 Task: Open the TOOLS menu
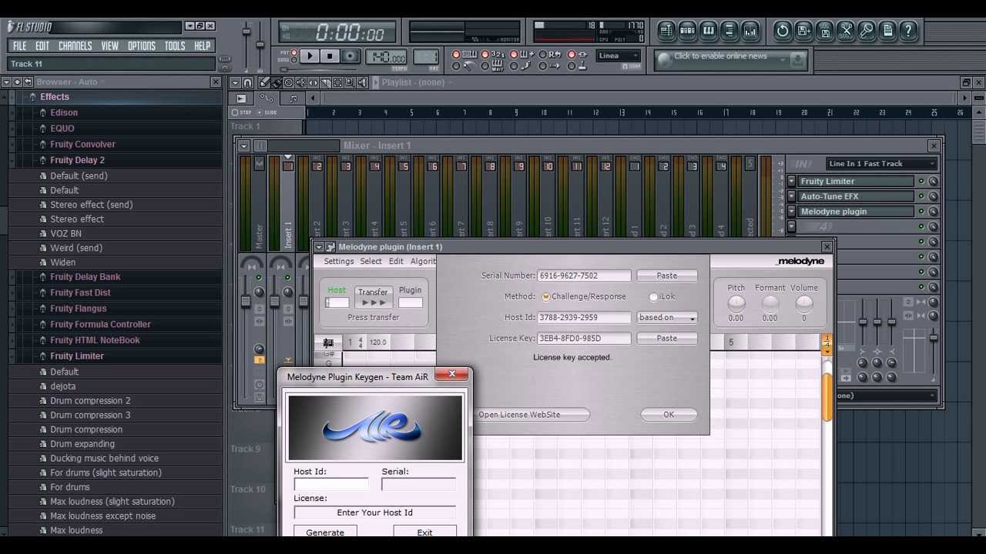coord(175,46)
